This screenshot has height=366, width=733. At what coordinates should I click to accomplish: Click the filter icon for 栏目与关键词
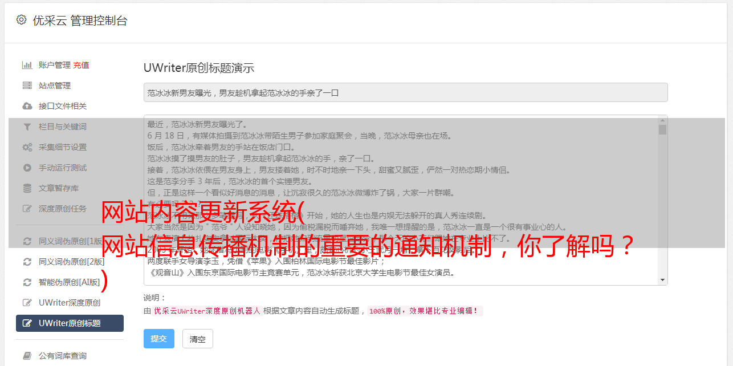point(27,127)
